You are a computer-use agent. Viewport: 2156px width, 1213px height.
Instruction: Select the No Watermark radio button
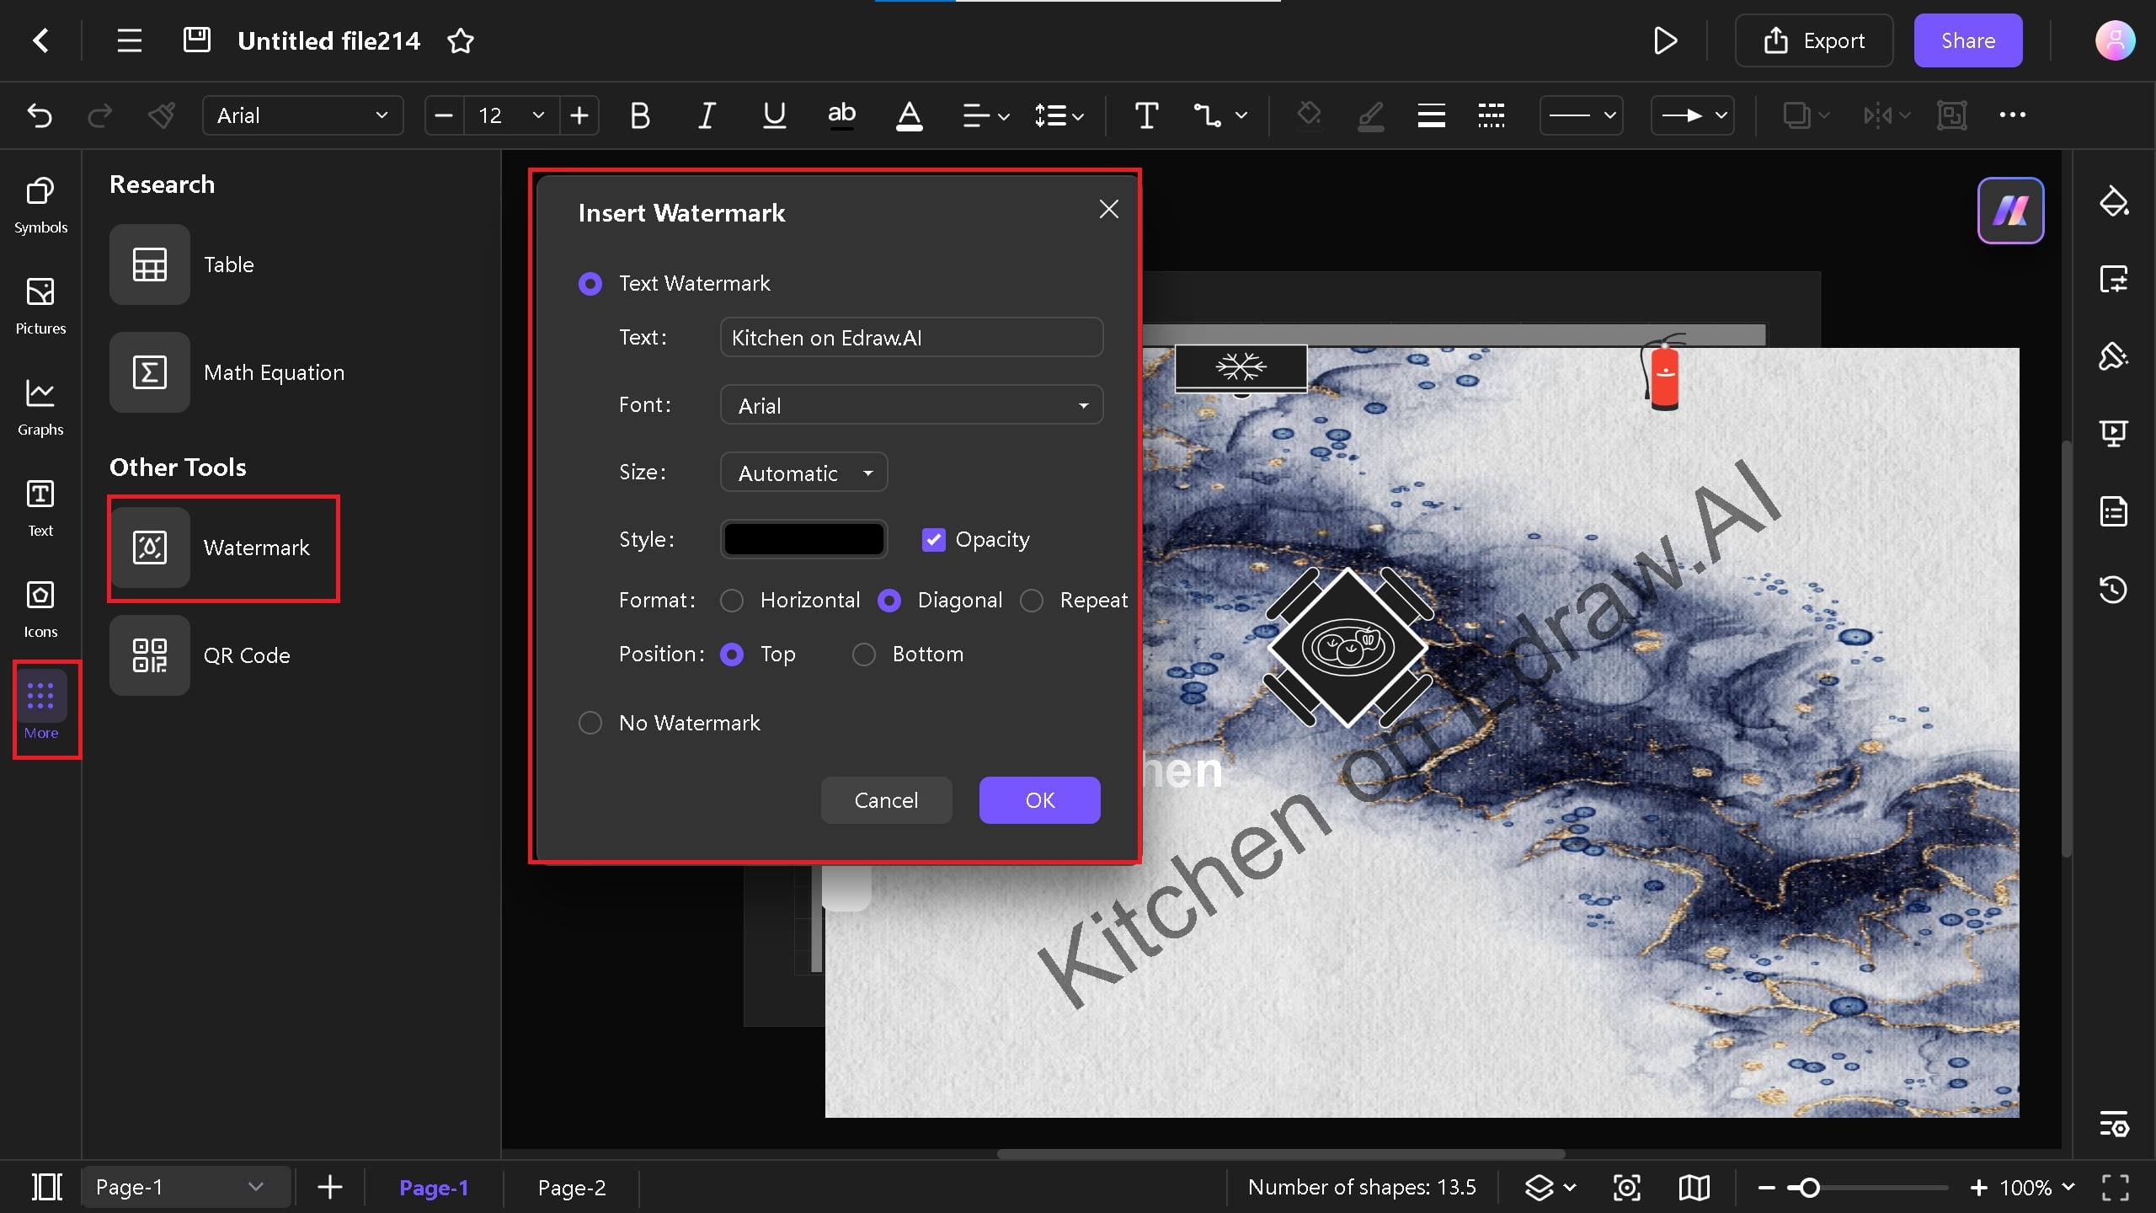click(590, 723)
